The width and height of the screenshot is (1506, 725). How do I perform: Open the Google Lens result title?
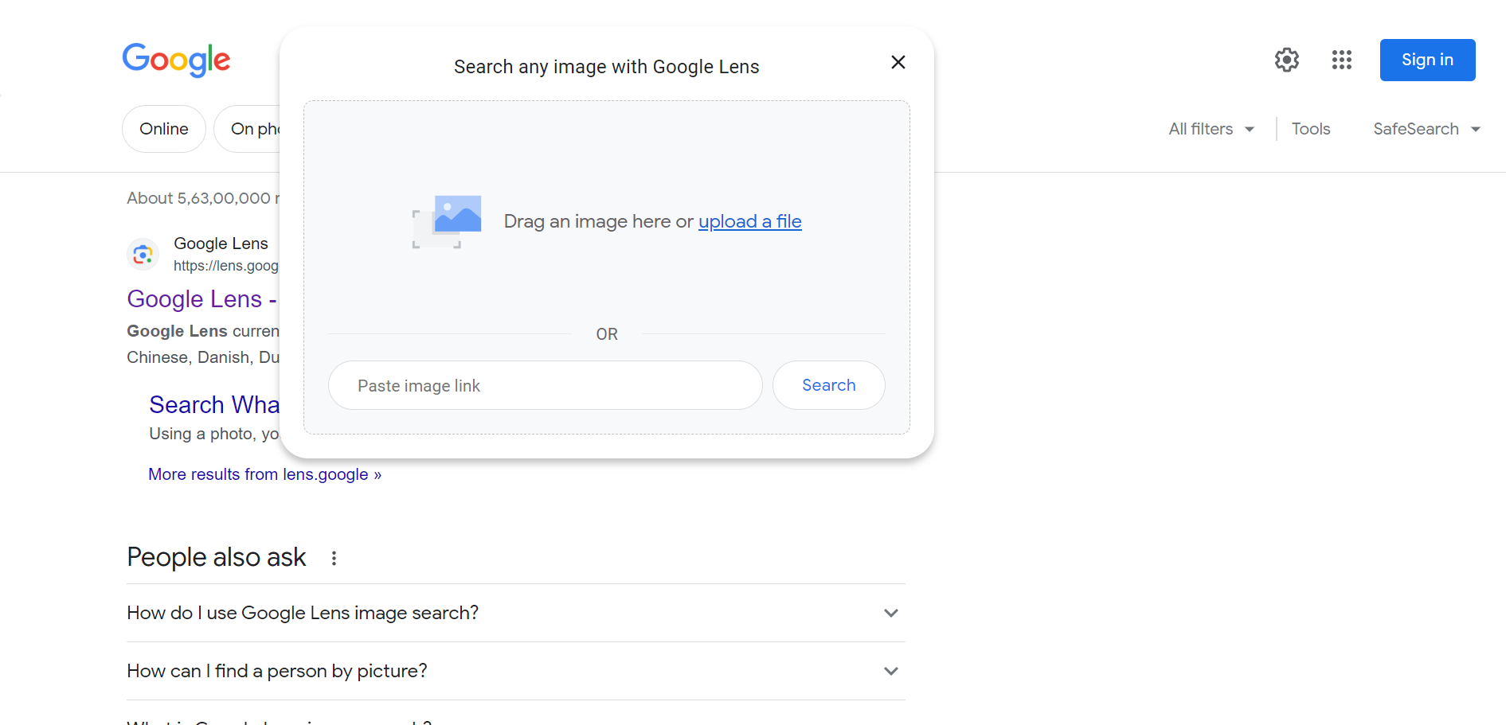coord(202,299)
